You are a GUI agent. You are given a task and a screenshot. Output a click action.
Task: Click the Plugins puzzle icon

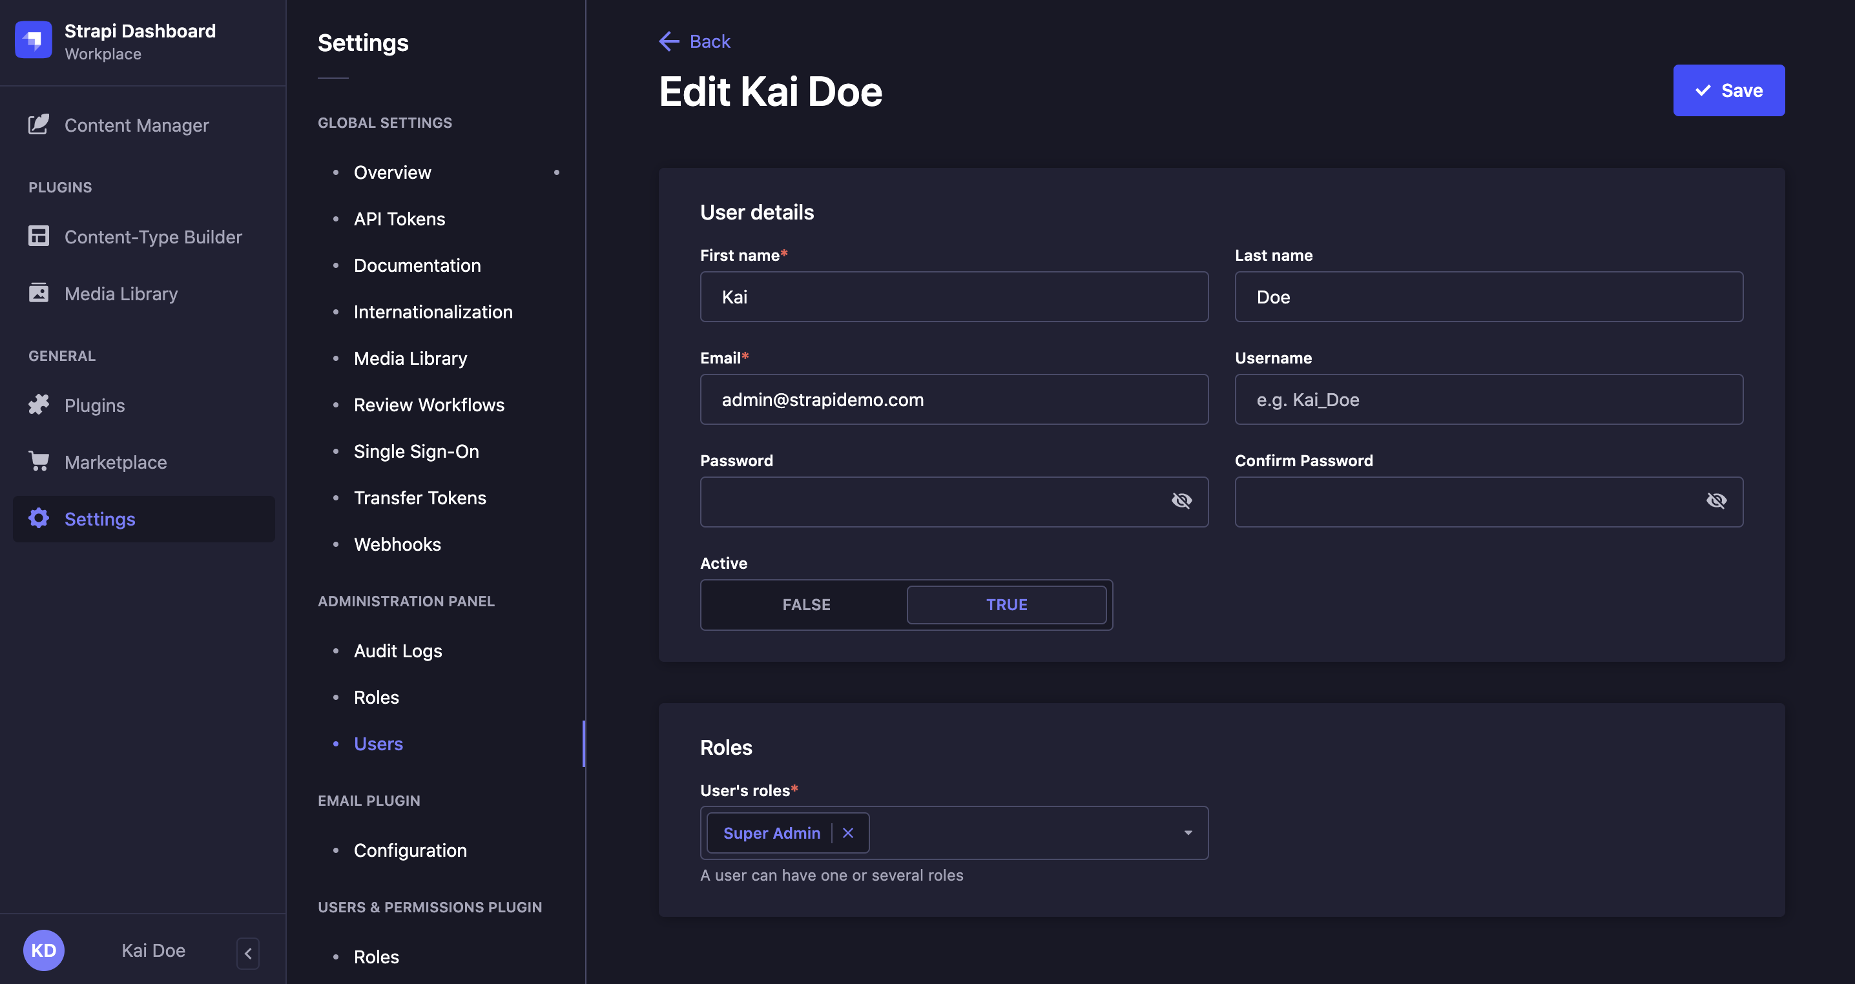coord(39,405)
